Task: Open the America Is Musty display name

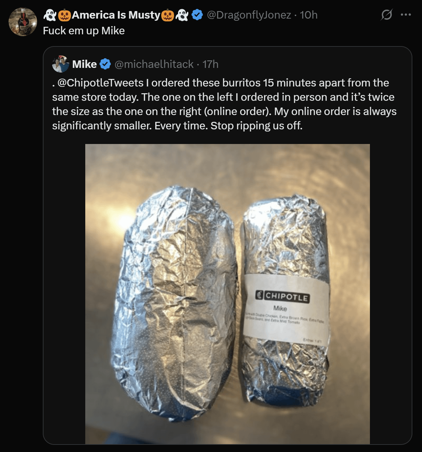Action: point(116,15)
